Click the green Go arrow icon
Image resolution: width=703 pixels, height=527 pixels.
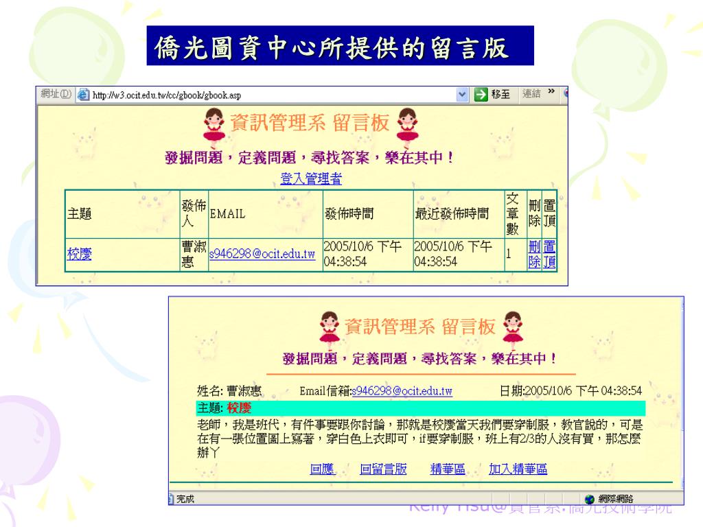point(481,94)
